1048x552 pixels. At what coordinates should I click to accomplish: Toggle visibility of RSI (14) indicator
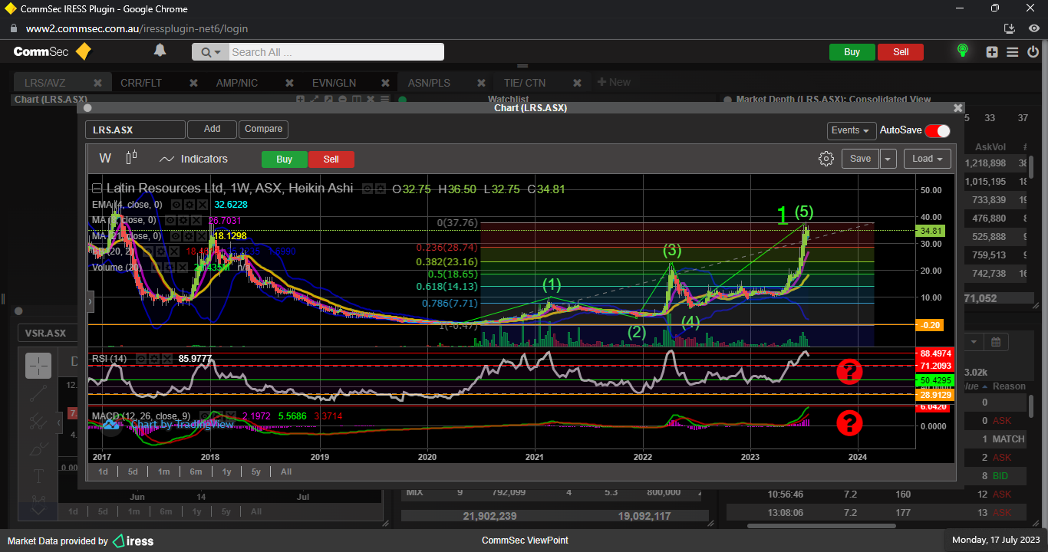coord(140,359)
